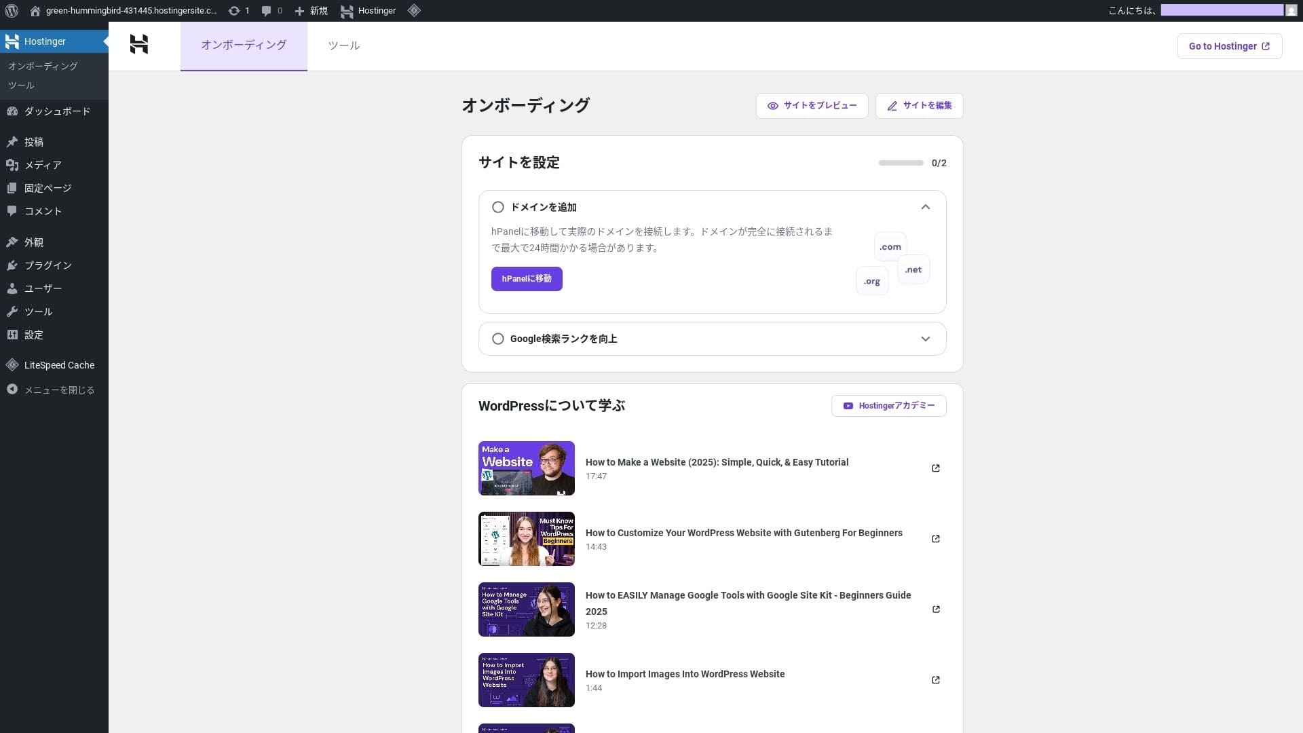
Task: Open LiteSpeed diamond icon in admin bar
Action: (x=414, y=11)
